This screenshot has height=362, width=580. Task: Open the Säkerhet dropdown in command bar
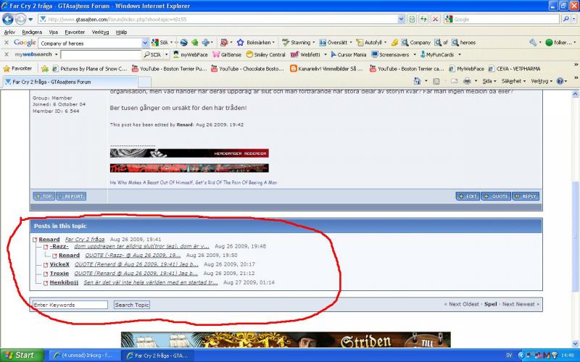(x=513, y=82)
